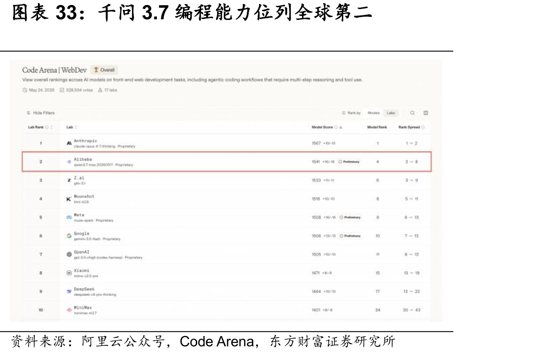Sort by the Lab Rank column arrows
The height and width of the screenshot is (355, 539).
coord(52,127)
